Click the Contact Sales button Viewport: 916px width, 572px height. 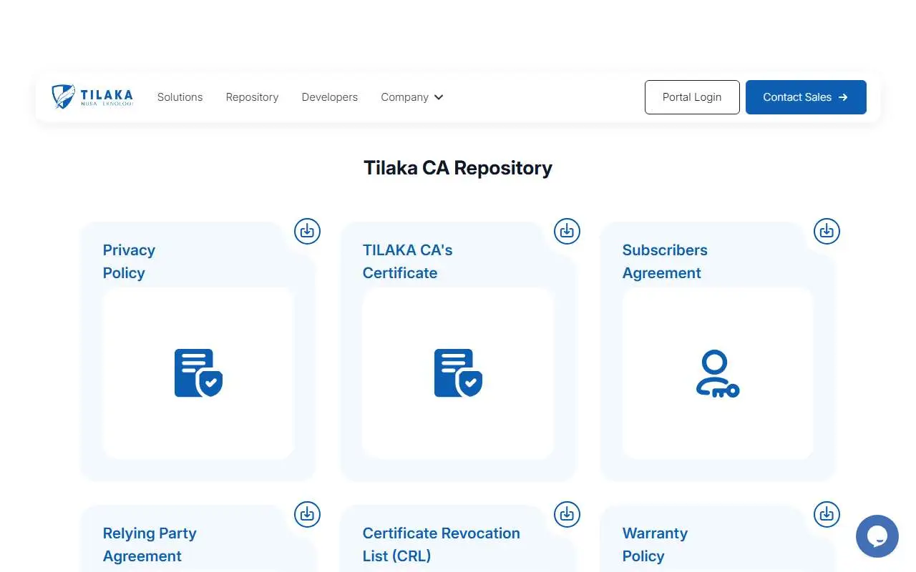[x=806, y=97]
